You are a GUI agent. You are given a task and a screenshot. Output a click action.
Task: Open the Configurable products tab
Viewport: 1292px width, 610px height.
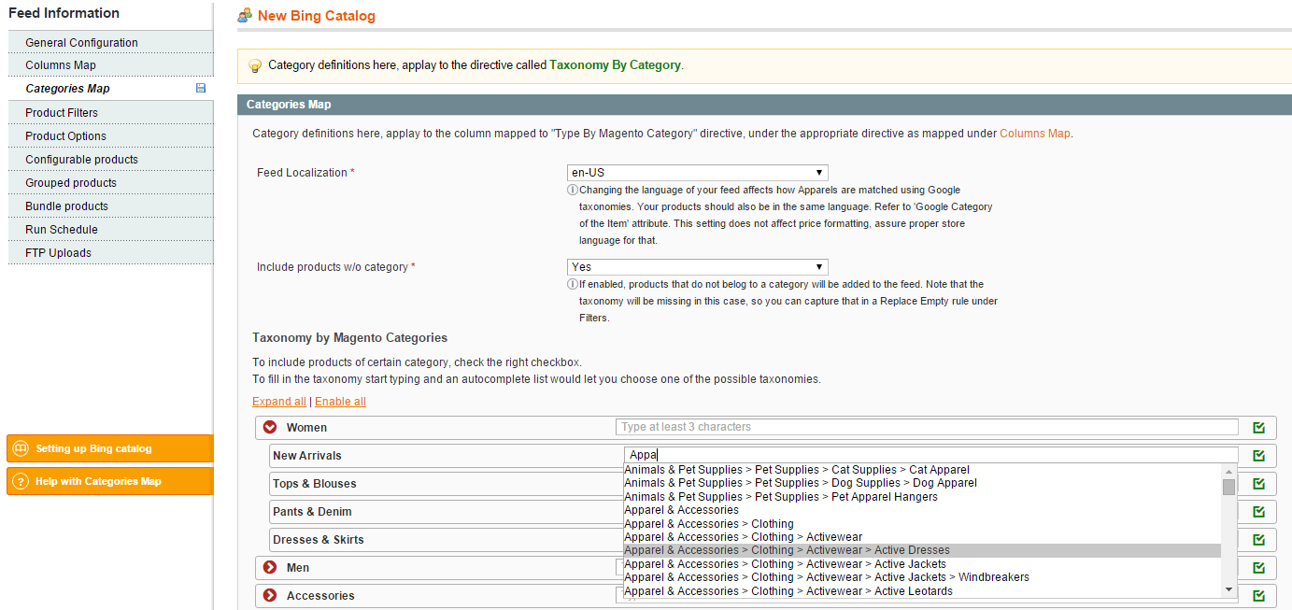pyautogui.click(x=110, y=159)
